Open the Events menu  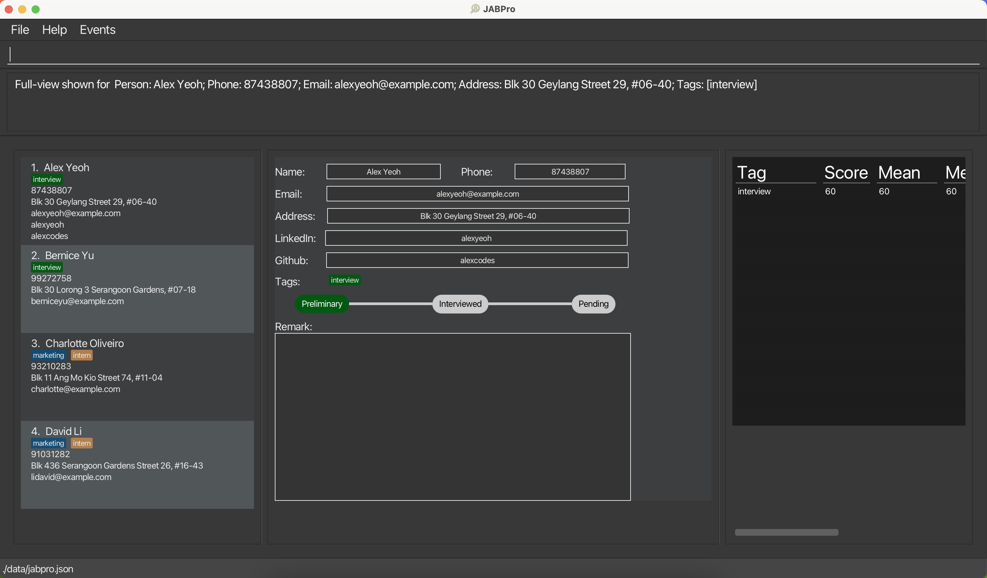[x=97, y=30]
